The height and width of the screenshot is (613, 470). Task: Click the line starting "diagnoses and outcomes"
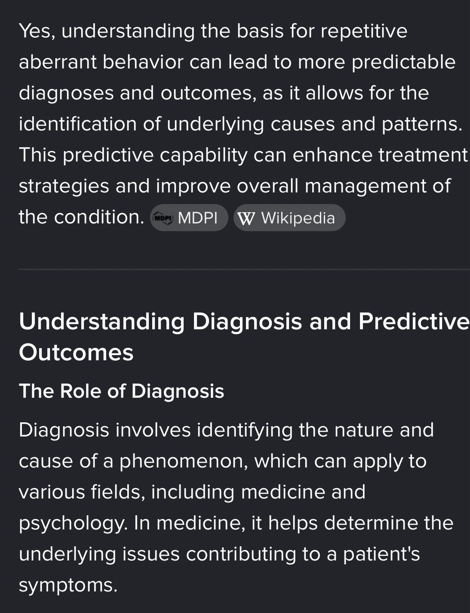(x=224, y=93)
